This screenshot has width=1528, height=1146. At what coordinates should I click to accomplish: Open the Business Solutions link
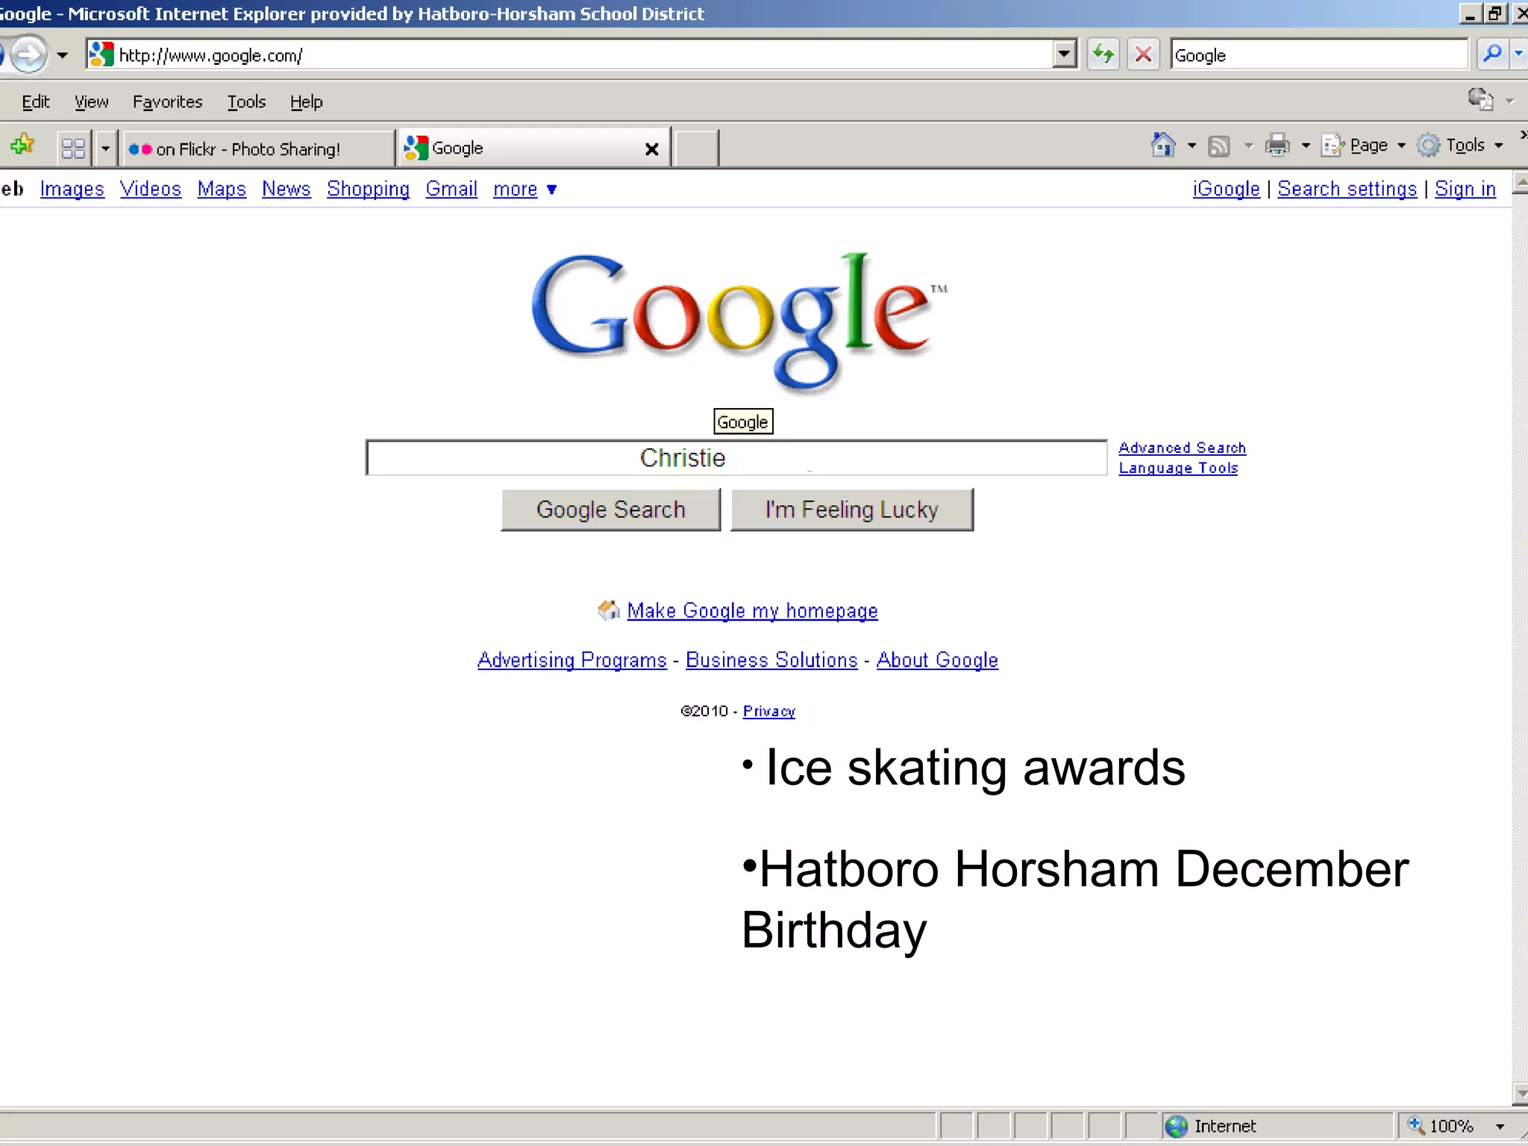coord(771,660)
